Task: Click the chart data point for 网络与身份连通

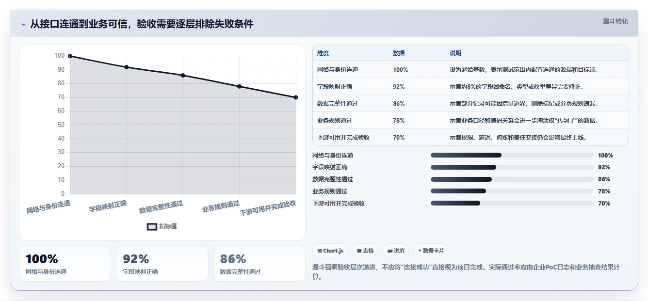Action: tap(70, 56)
